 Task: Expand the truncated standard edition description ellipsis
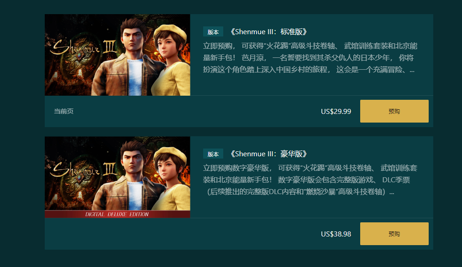point(412,71)
